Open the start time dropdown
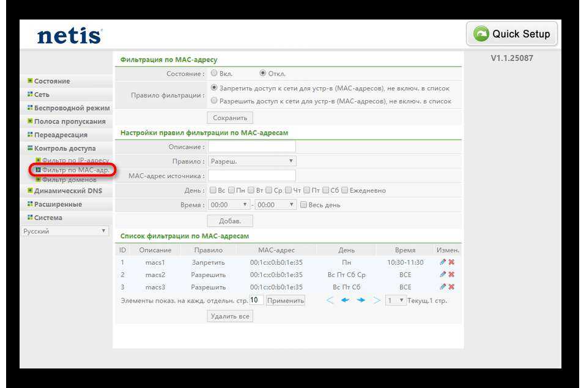 [229, 205]
